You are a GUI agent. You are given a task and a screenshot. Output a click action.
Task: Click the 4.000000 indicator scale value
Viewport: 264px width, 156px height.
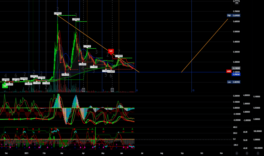246,95
